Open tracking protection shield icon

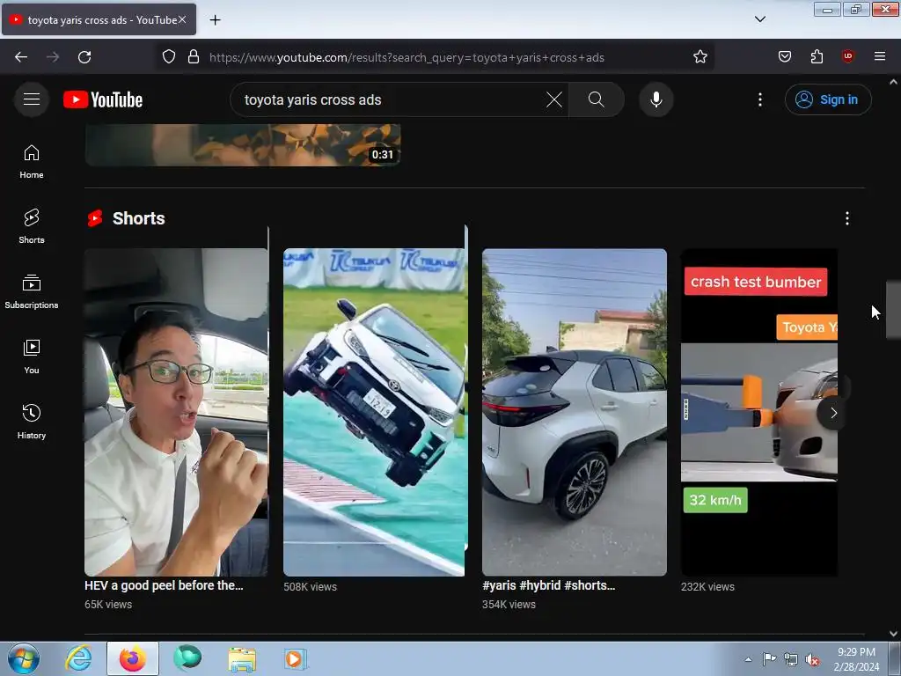168,57
